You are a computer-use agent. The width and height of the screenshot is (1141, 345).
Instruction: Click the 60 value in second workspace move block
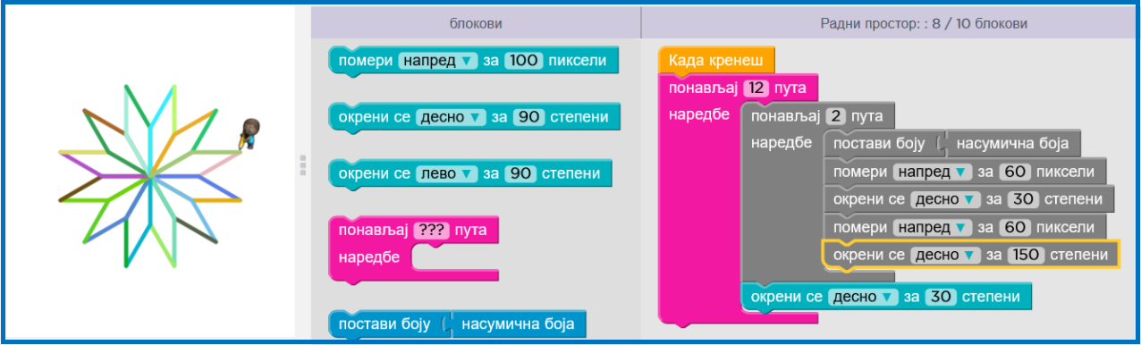click(1016, 227)
